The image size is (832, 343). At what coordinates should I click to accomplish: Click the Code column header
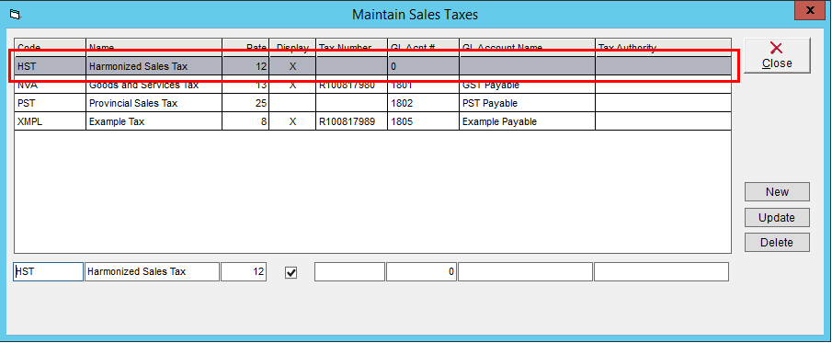(x=50, y=47)
